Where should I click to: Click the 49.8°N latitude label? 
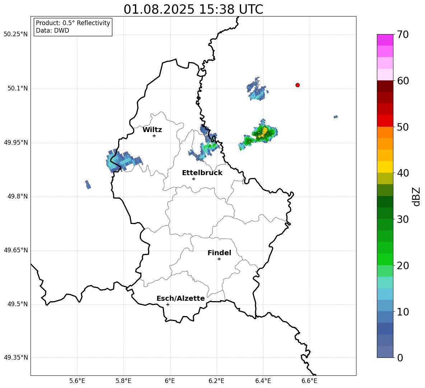point(18,196)
